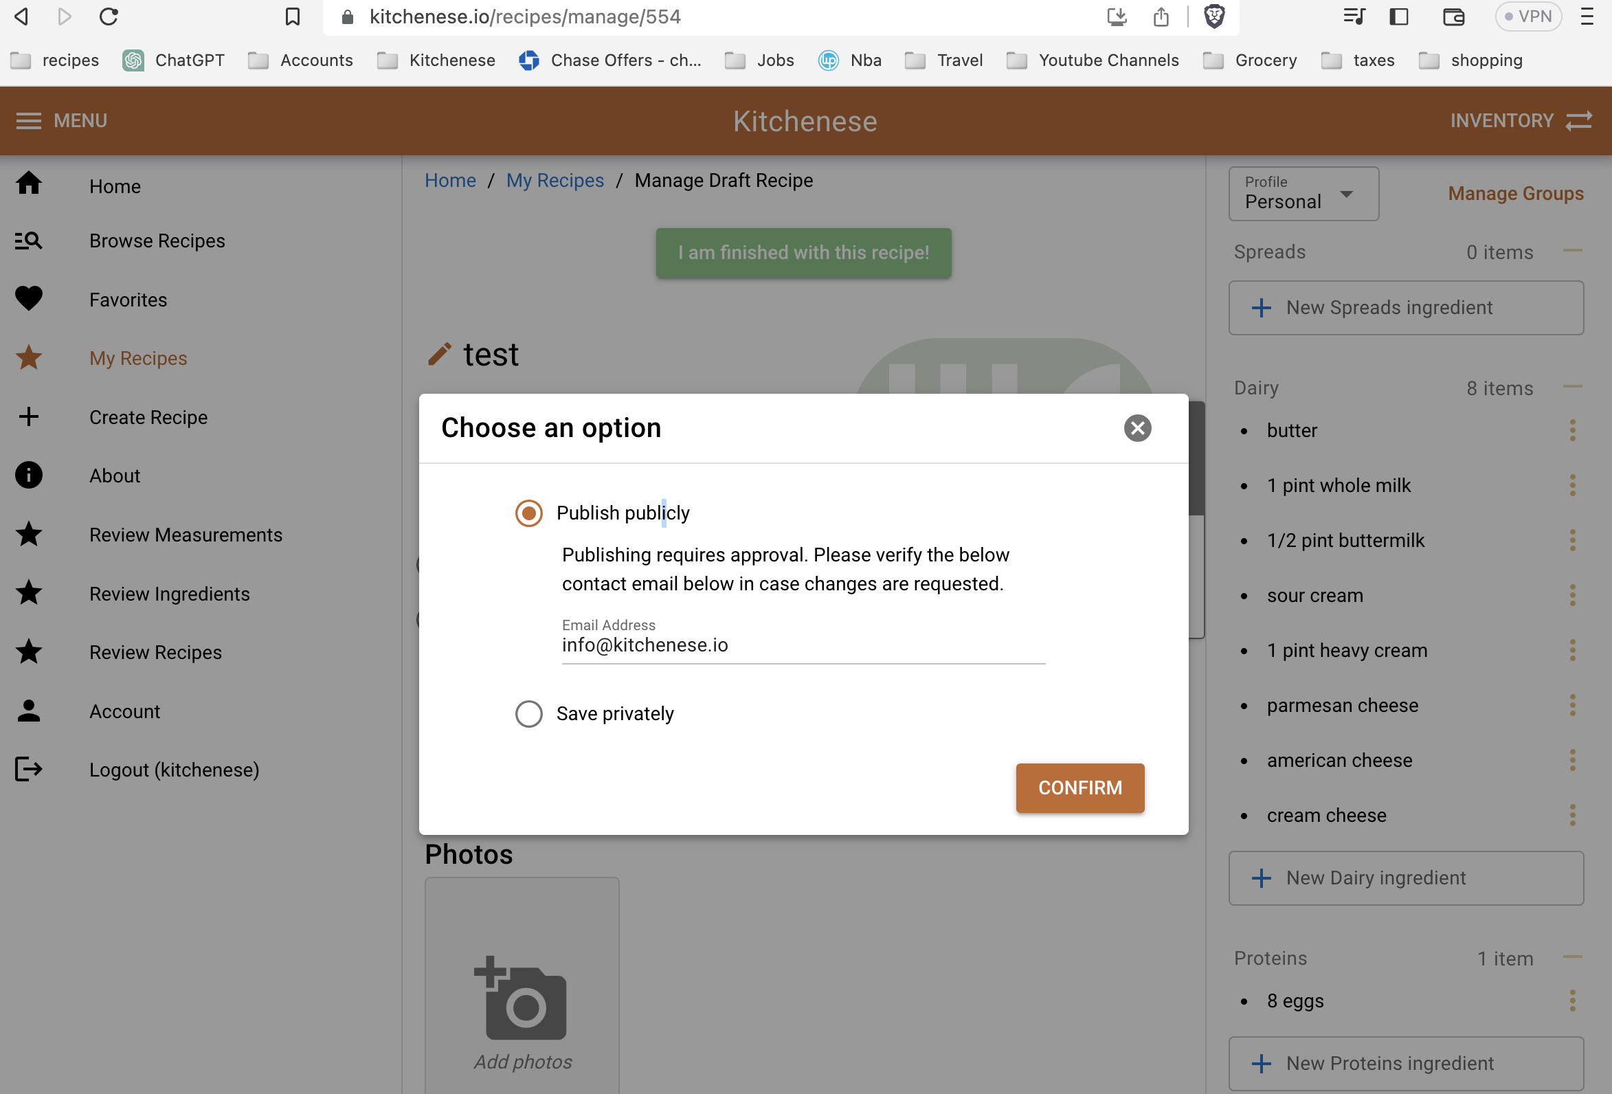Collapse the Proteins section
Viewport: 1612px width, 1094px height.
pos(1572,957)
